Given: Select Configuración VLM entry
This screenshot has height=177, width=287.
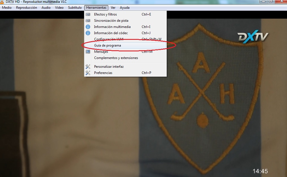Looking at the screenshot, I should tap(125, 39).
